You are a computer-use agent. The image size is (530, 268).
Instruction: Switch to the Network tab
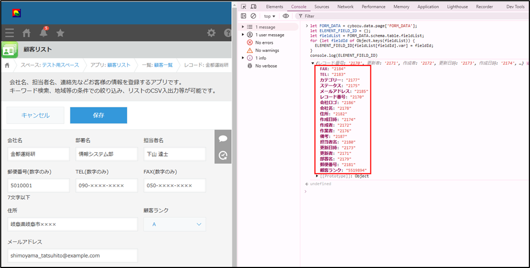click(x=345, y=6)
